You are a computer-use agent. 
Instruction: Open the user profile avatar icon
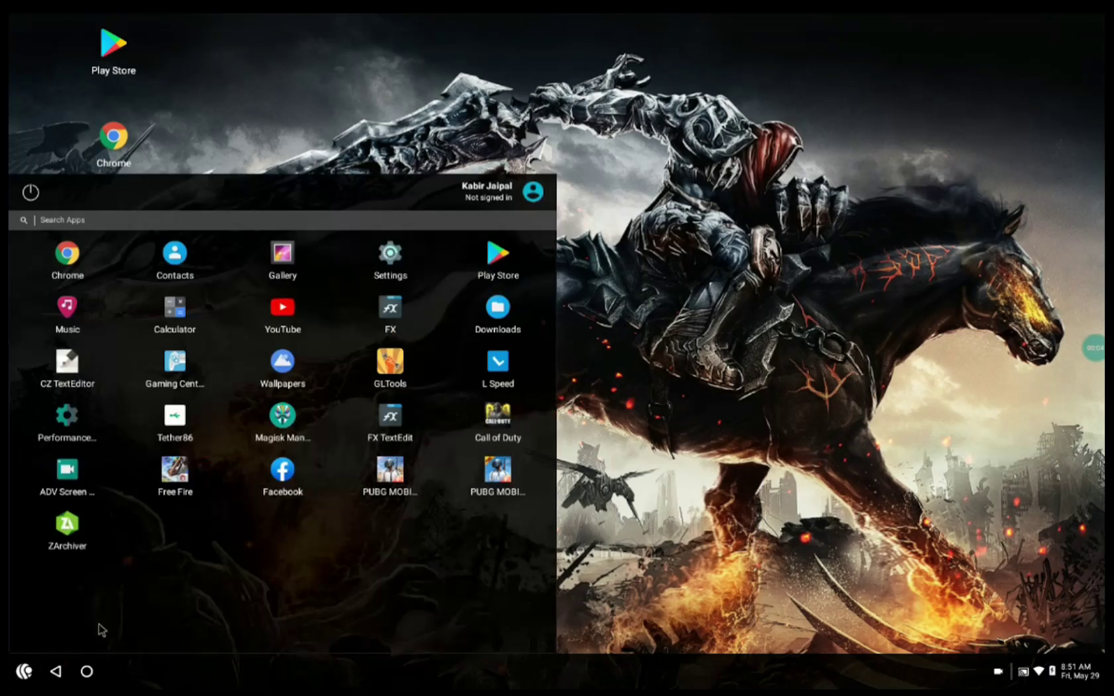coord(533,191)
